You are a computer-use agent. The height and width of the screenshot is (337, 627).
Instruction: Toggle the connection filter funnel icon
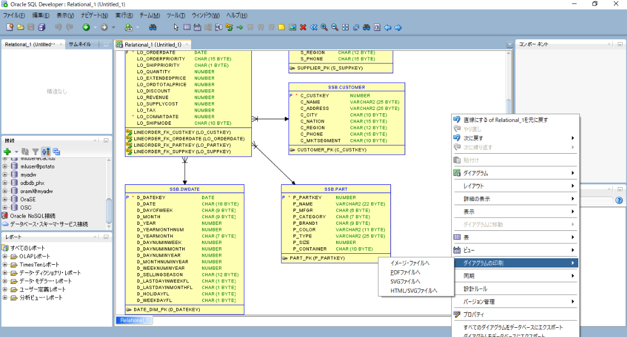(35, 152)
